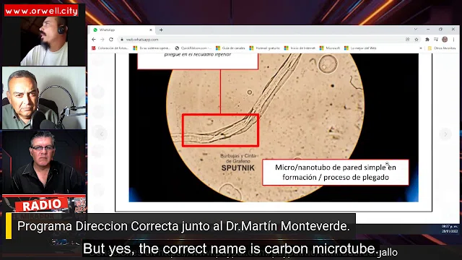Open the 'Inicio de Internet' bookmark
The width and height of the screenshot is (462, 260).
(300, 48)
